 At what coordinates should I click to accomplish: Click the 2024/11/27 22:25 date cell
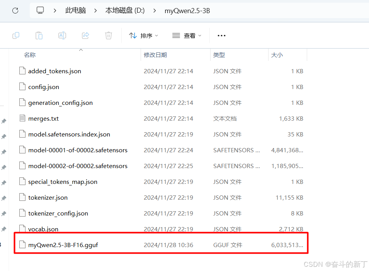pos(168,166)
